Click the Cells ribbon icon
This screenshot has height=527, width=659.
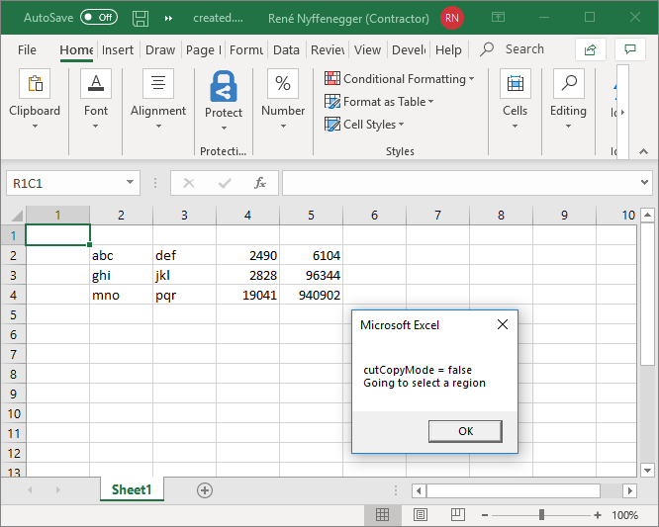click(x=515, y=85)
